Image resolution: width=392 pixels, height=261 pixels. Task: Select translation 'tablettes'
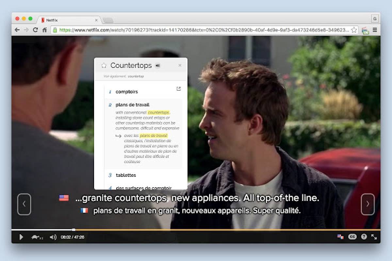pos(126,175)
